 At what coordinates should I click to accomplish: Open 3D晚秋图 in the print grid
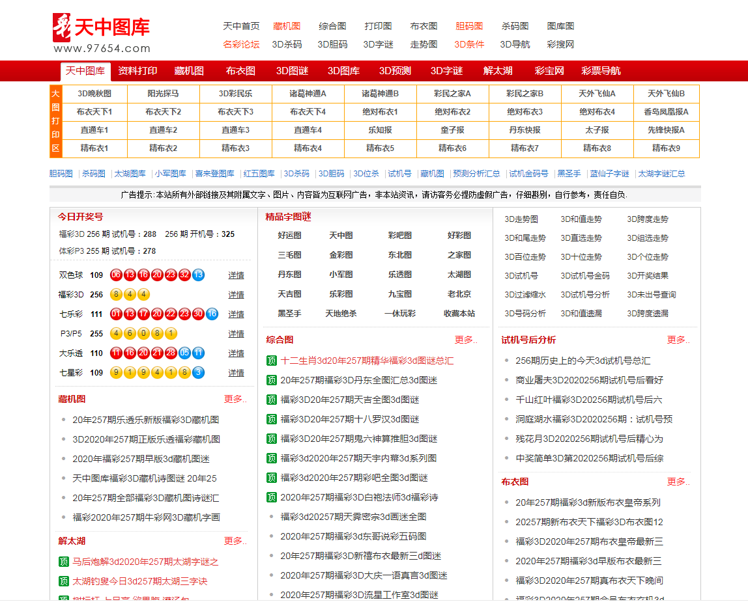(x=94, y=94)
